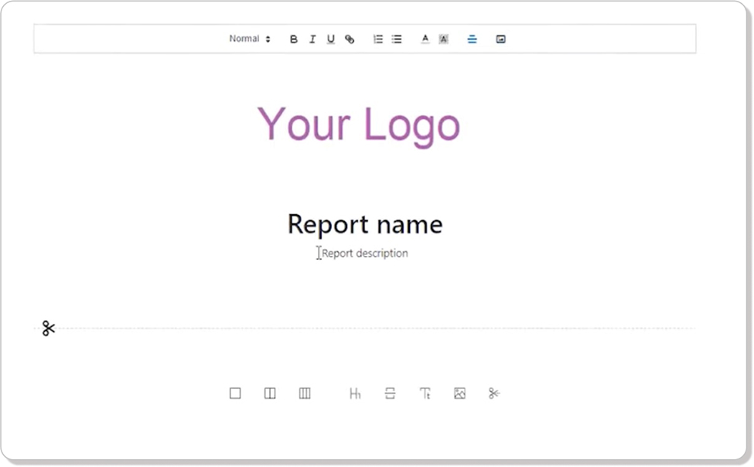754x467 pixels.
Task: Insert a text block
Action: tap(425, 394)
